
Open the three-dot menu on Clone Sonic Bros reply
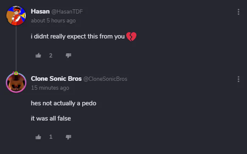pos(239,79)
